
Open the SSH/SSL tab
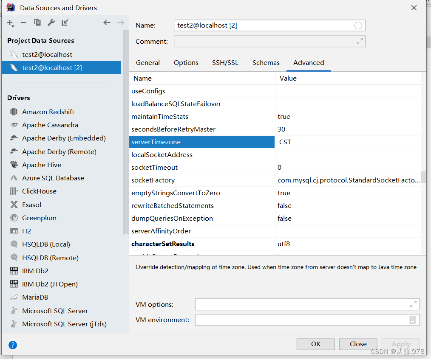coord(225,63)
